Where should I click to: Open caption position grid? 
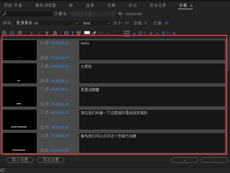click(127, 33)
